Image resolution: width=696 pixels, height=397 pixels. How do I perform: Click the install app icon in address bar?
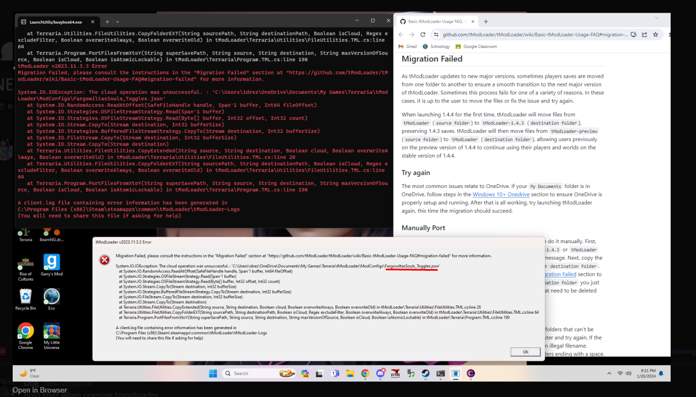click(x=634, y=35)
